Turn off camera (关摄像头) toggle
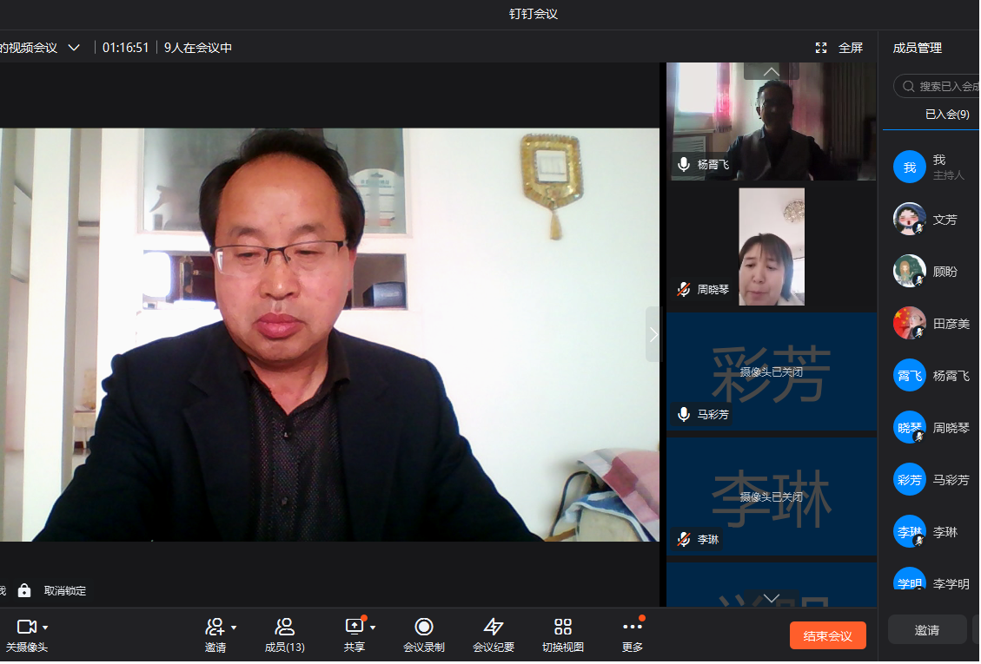981x664 pixels. point(26,627)
